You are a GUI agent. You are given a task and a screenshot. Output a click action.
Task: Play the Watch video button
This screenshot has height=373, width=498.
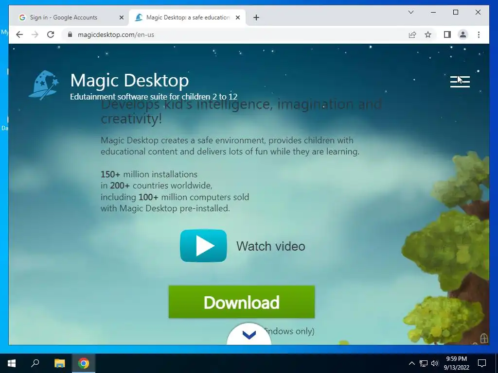tap(203, 246)
